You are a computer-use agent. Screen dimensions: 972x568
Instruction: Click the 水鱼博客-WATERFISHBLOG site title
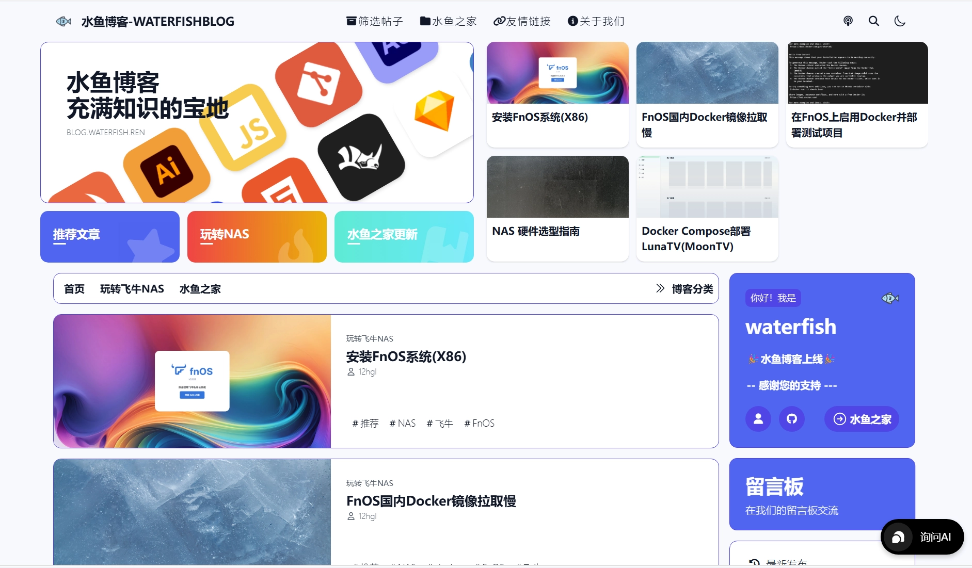click(158, 21)
